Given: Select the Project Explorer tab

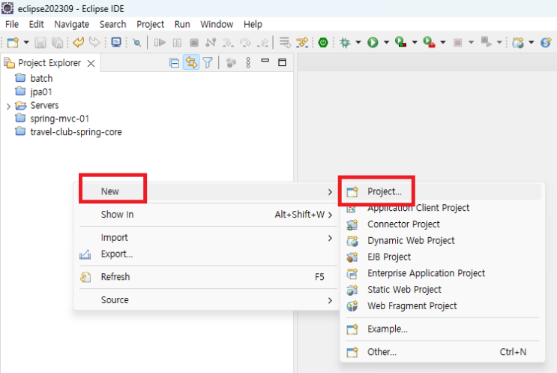Looking at the screenshot, I should (49, 63).
